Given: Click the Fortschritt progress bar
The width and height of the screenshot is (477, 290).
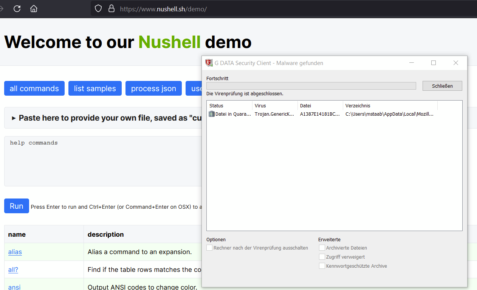Looking at the screenshot, I should tap(311, 86).
